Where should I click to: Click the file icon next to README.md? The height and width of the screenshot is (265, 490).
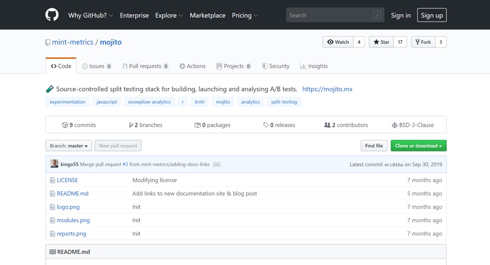point(52,194)
